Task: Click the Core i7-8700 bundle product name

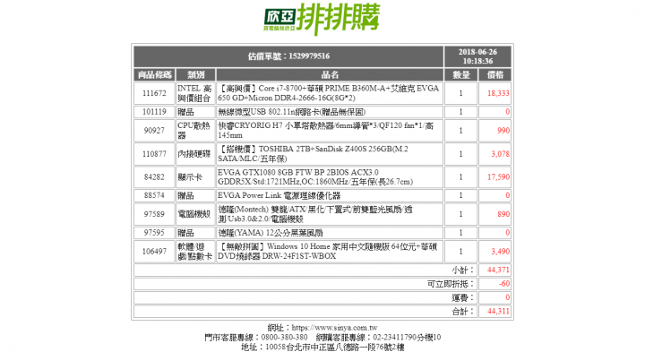Action: coord(330,93)
